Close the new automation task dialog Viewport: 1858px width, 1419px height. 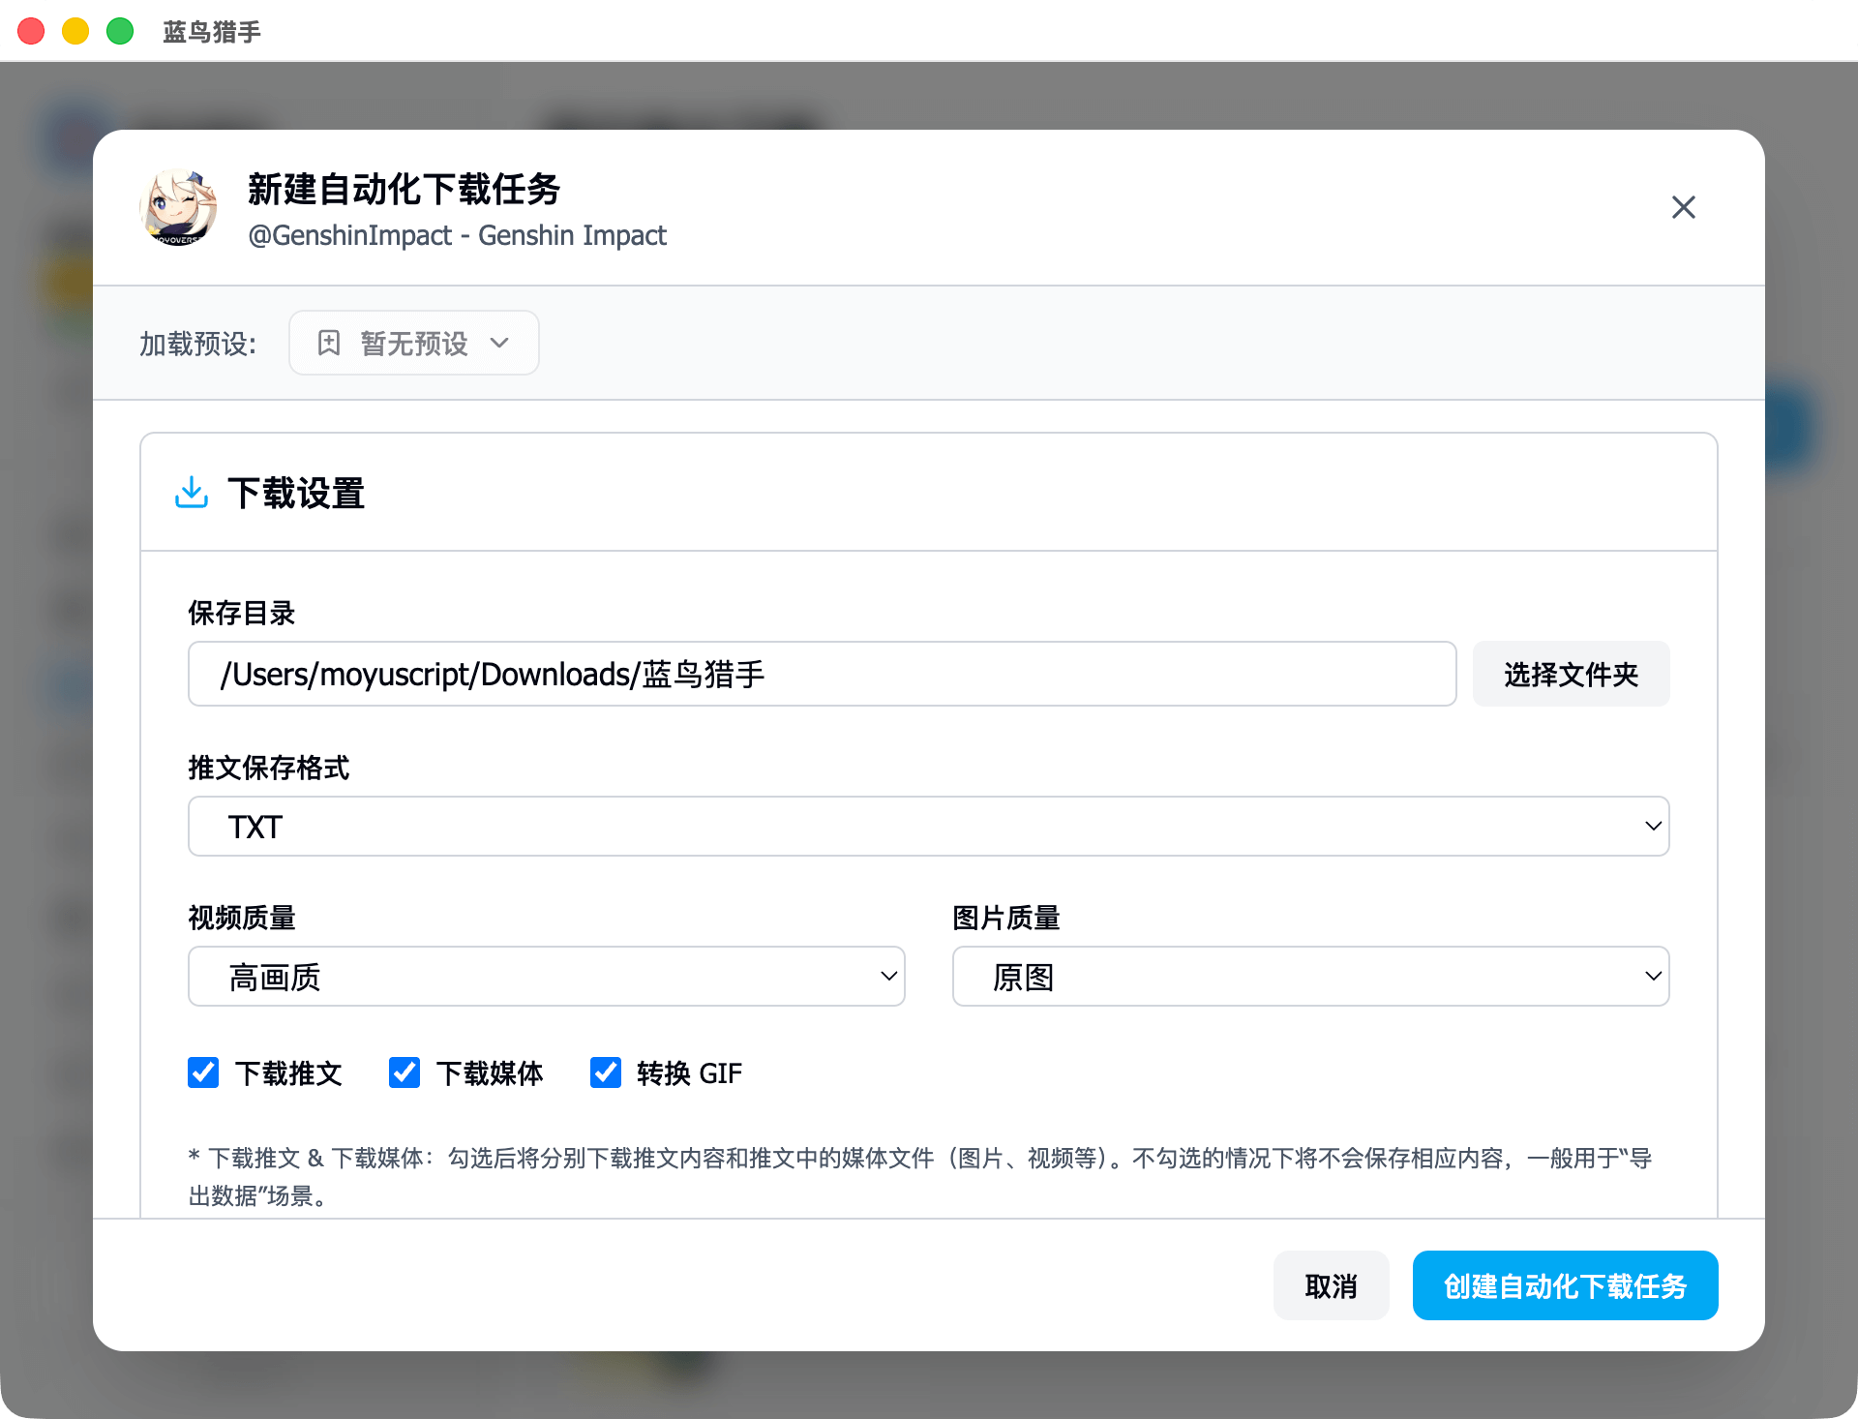click(x=1683, y=207)
